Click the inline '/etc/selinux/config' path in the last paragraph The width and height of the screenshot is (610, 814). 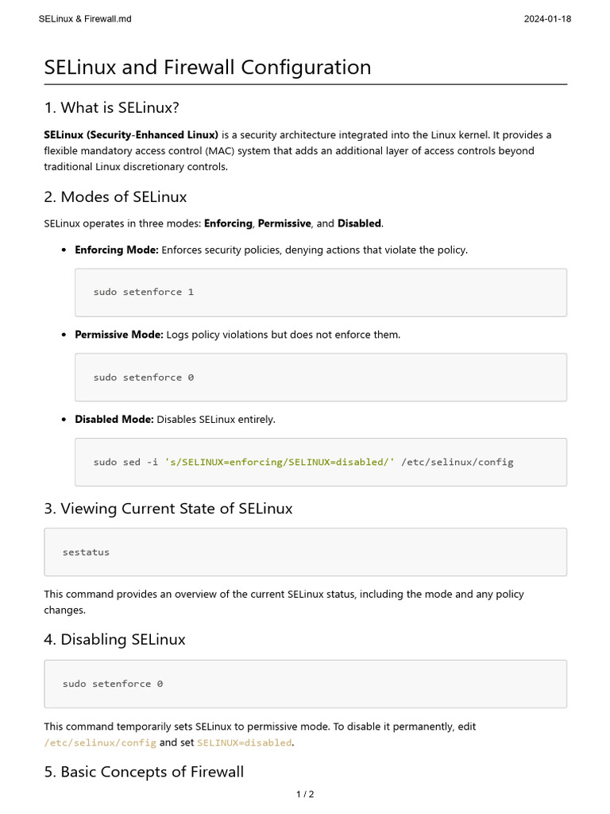pos(100,742)
